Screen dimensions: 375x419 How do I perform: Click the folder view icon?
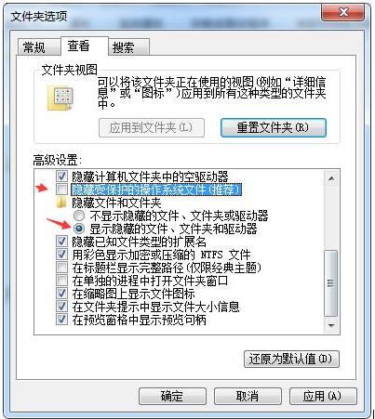coord(60,98)
